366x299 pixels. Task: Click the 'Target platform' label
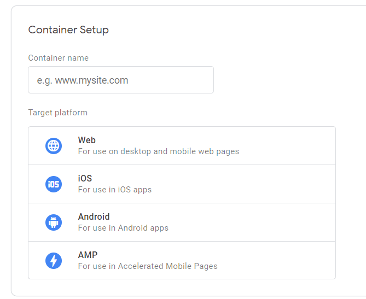coord(58,113)
